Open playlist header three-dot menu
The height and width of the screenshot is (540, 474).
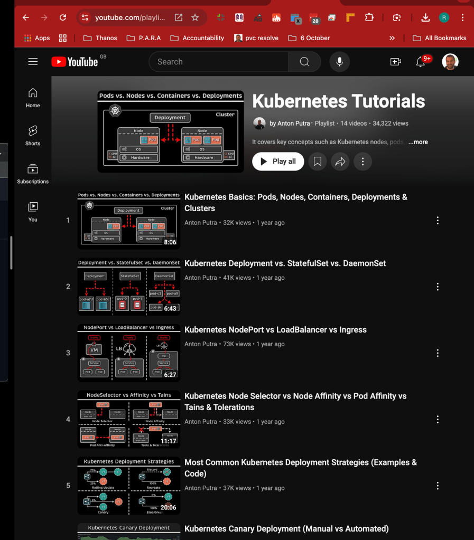coord(363,162)
